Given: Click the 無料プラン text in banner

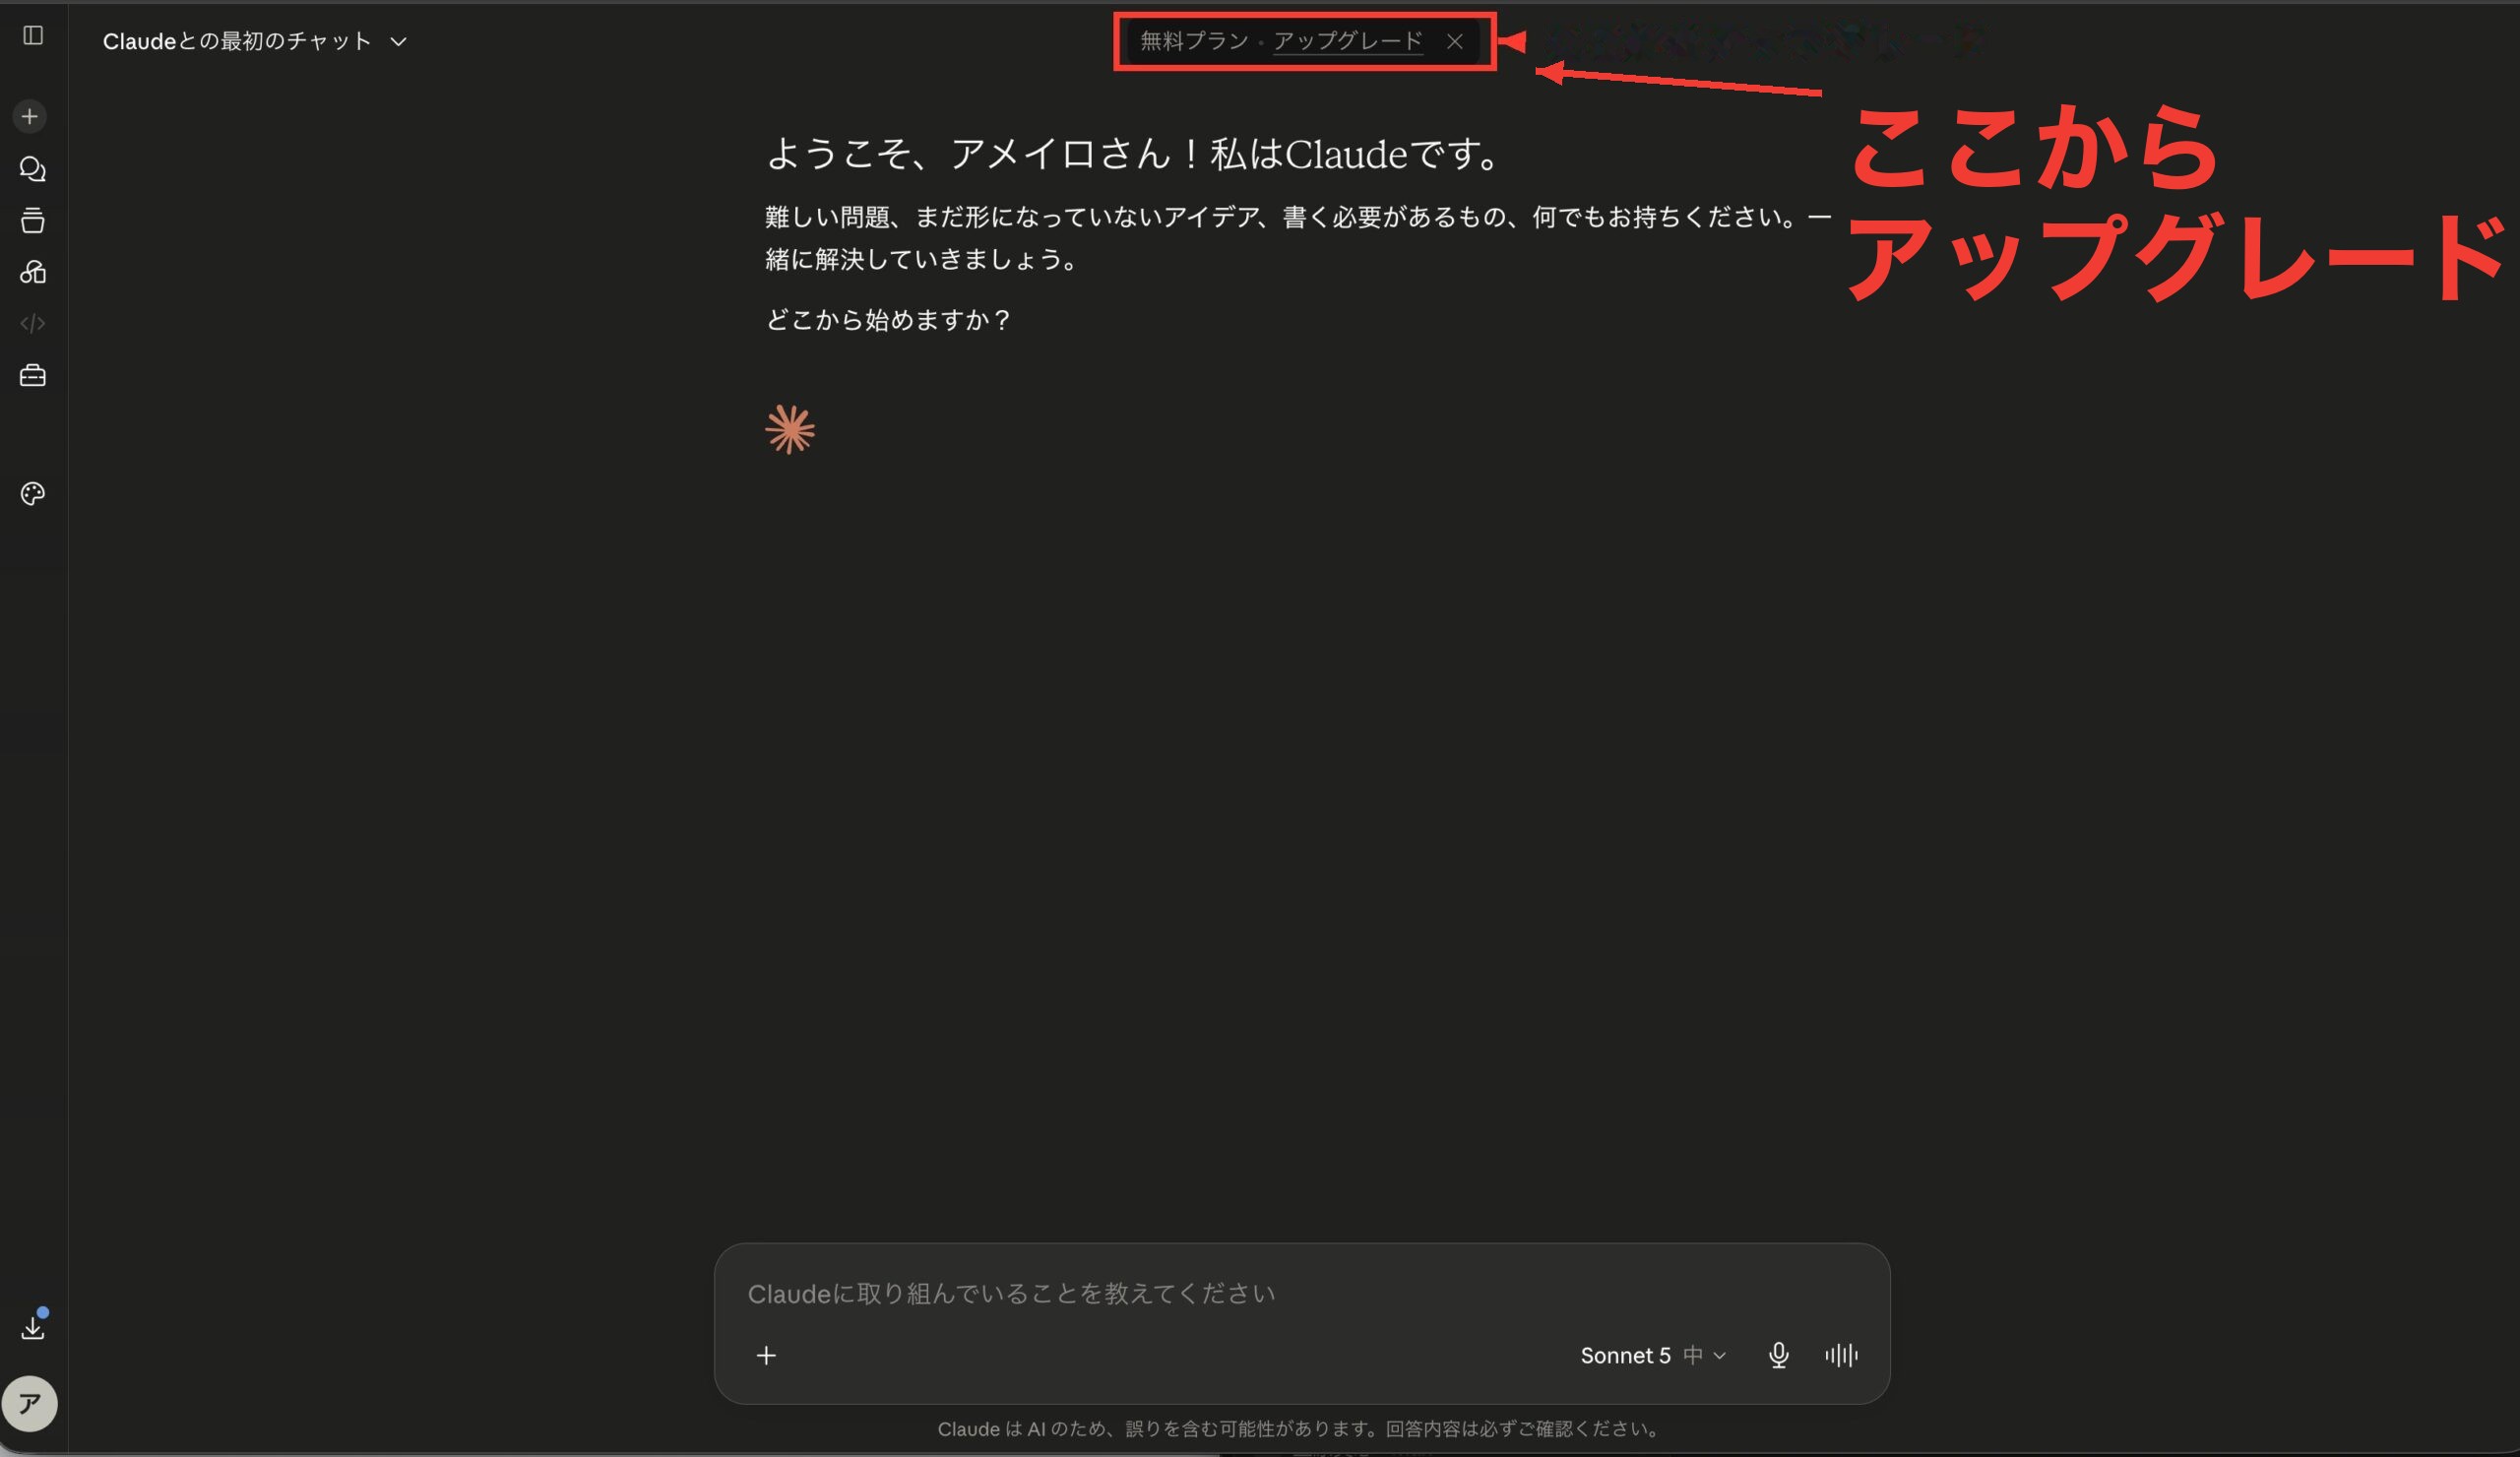Looking at the screenshot, I should point(1194,41).
